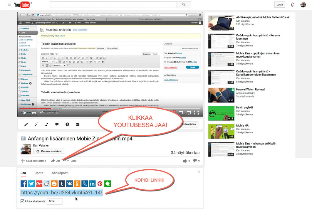Share the video to Blogger
Screen dimensions: 312x212
pyautogui.click(x=54, y=184)
